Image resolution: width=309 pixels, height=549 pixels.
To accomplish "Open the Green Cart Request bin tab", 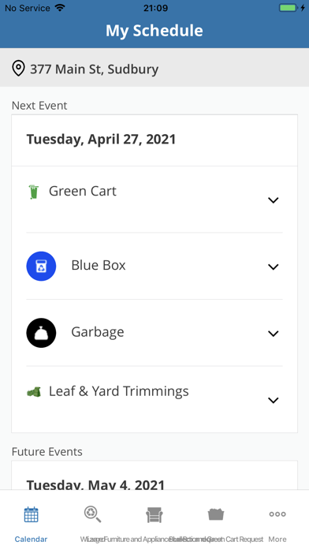I will pos(216,514).
